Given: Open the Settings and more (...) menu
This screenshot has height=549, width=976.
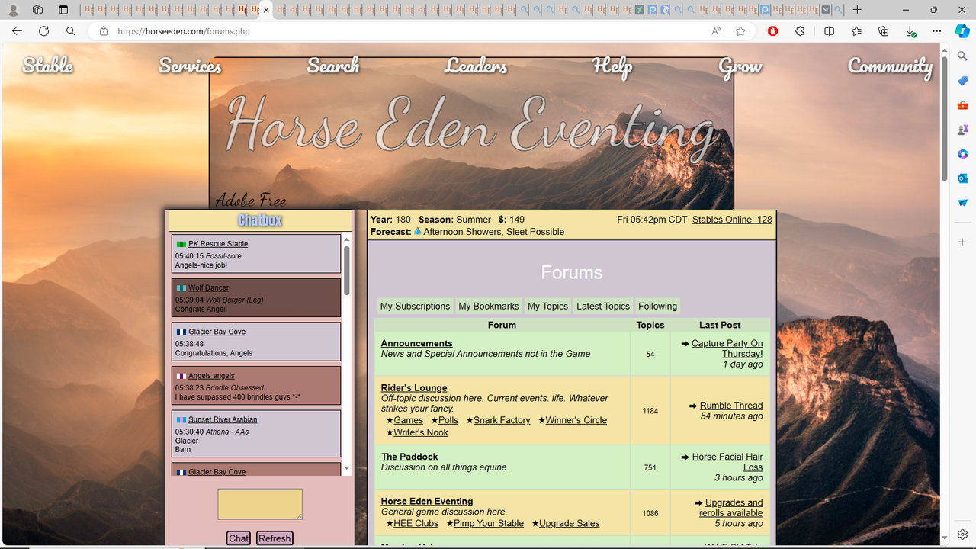Looking at the screenshot, I should tap(937, 31).
